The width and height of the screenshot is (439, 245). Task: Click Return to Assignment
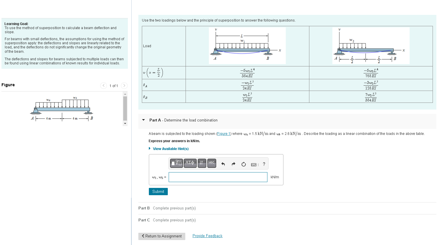pyautogui.click(x=161, y=236)
